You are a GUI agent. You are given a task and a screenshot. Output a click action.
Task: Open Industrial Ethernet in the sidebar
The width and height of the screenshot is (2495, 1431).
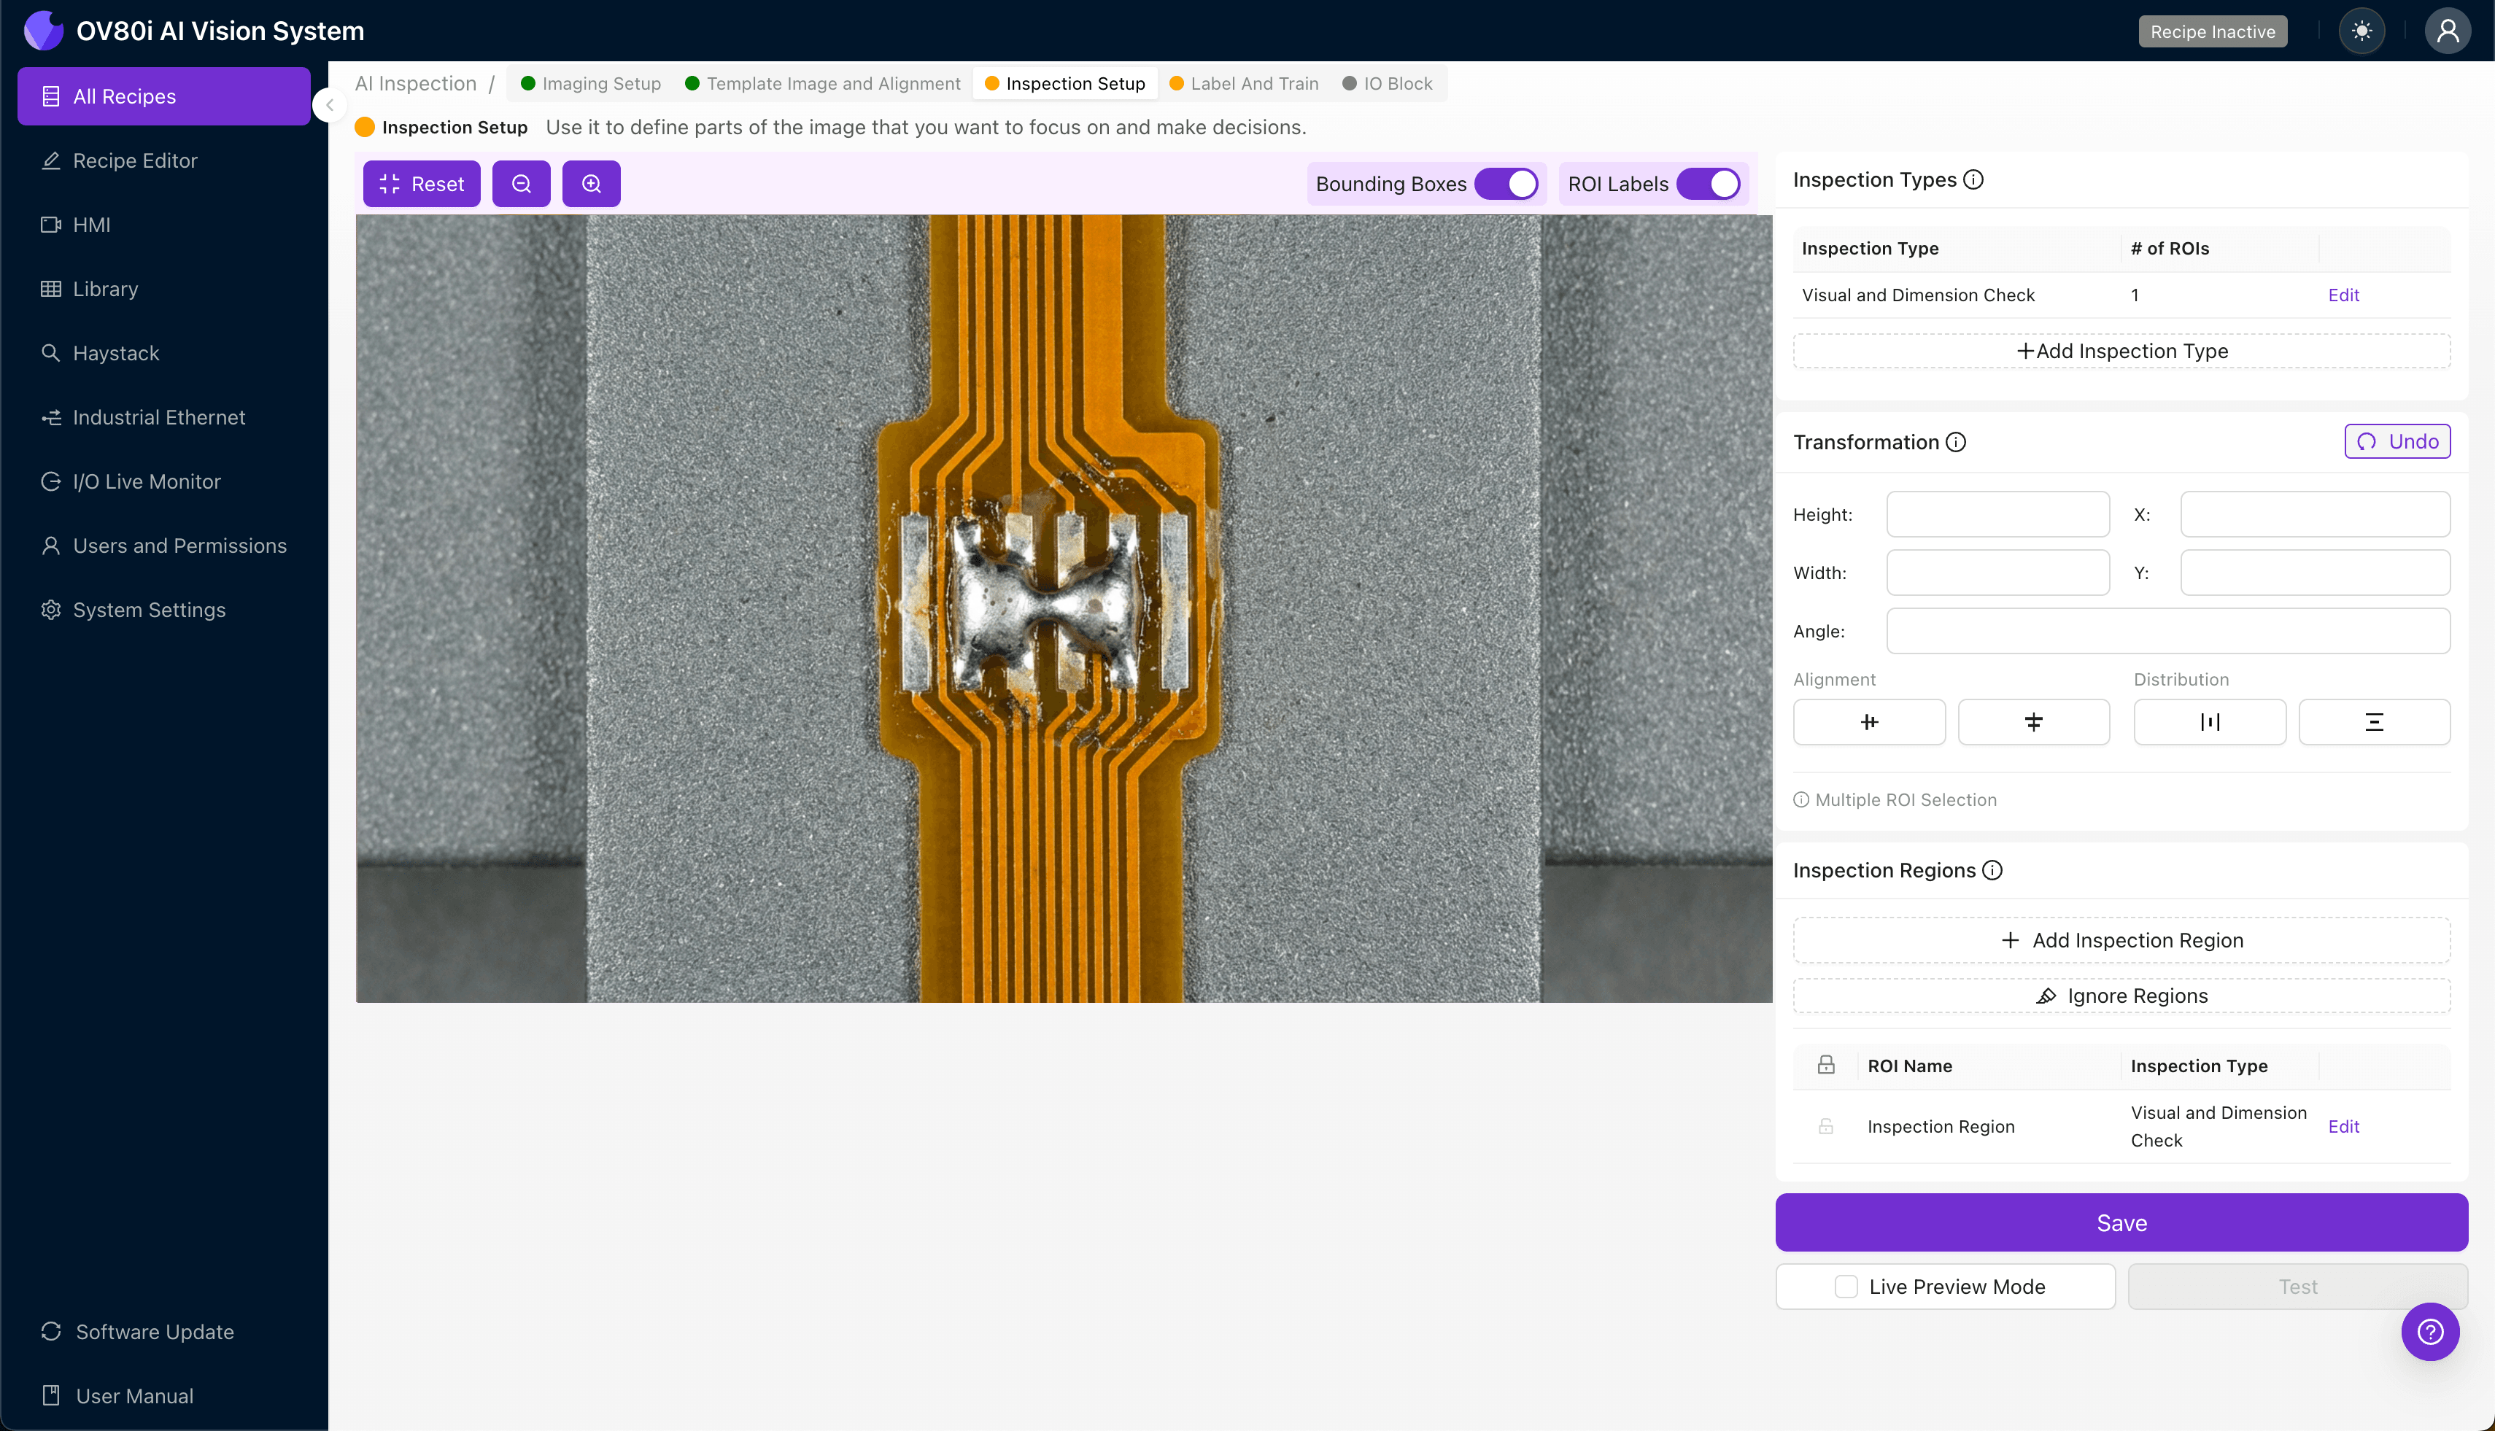tap(158, 418)
